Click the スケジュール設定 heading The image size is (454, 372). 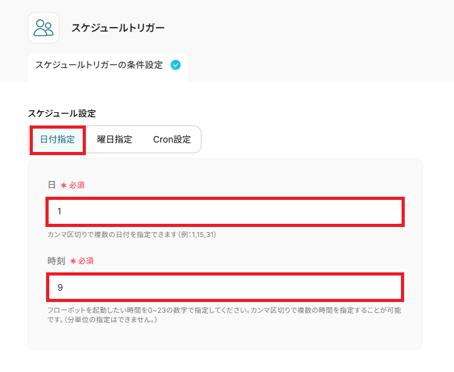[62, 113]
